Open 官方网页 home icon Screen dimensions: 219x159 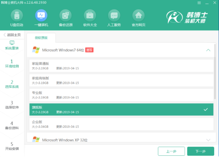pos(138,15)
